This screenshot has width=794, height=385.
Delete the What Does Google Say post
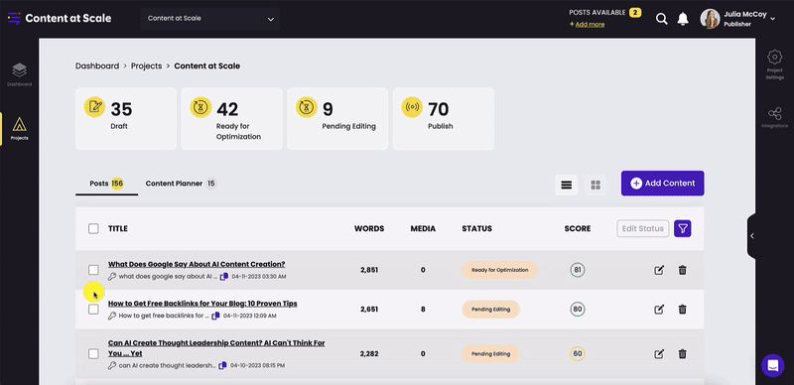[x=683, y=270]
